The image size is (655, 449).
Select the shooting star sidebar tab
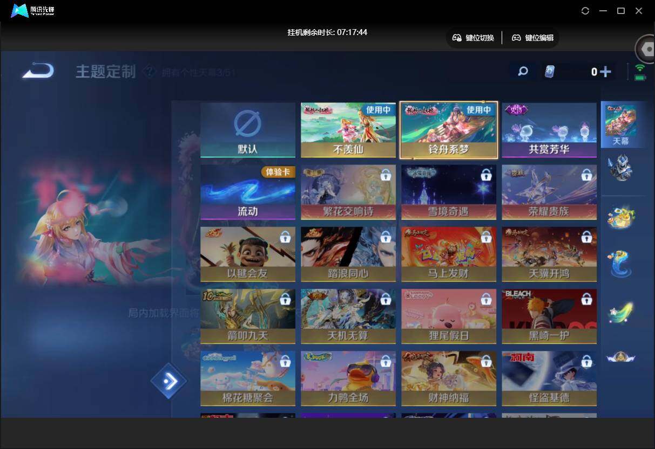point(620,312)
